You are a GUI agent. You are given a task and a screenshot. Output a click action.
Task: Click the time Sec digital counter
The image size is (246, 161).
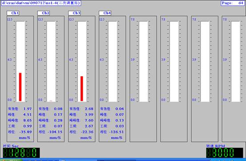tap(21, 153)
